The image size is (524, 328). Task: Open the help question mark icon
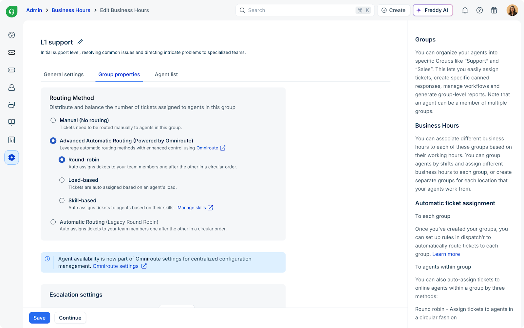(479, 10)
